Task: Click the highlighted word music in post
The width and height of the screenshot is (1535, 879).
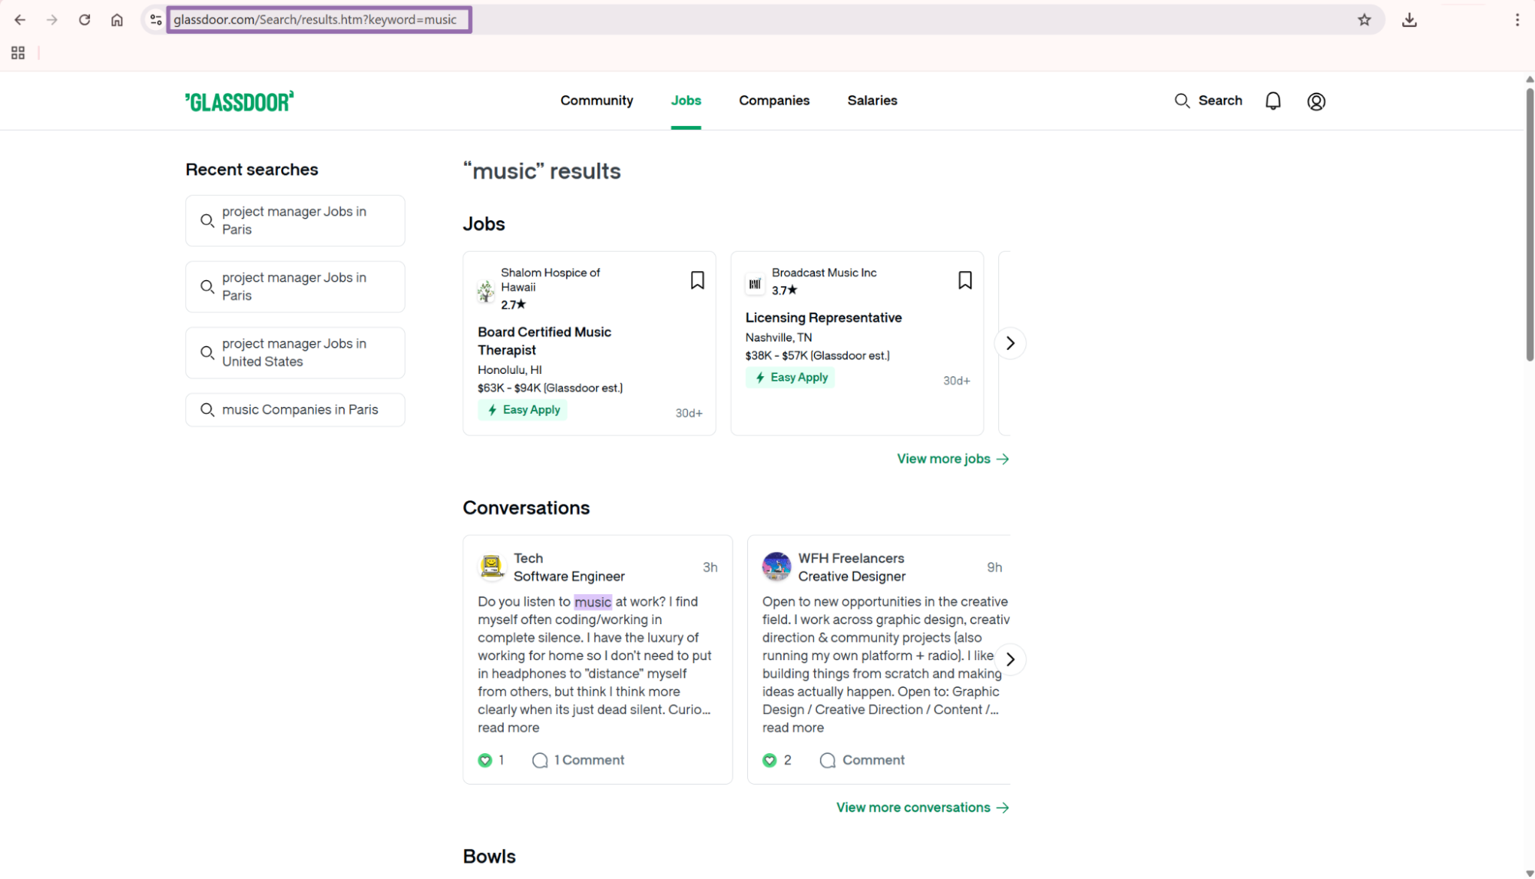Action: pyautogui.click(x=593, y=602)
